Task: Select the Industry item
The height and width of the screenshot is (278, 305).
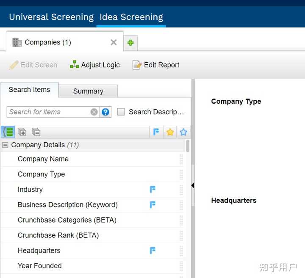Action: pyautogui.click(x=92, y=190)
